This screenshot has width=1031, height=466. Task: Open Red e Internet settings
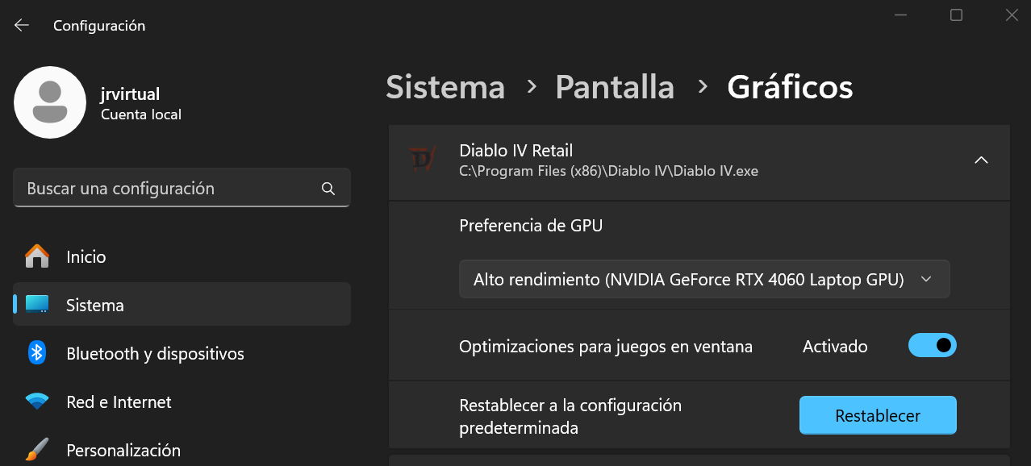tap(119, 402)
